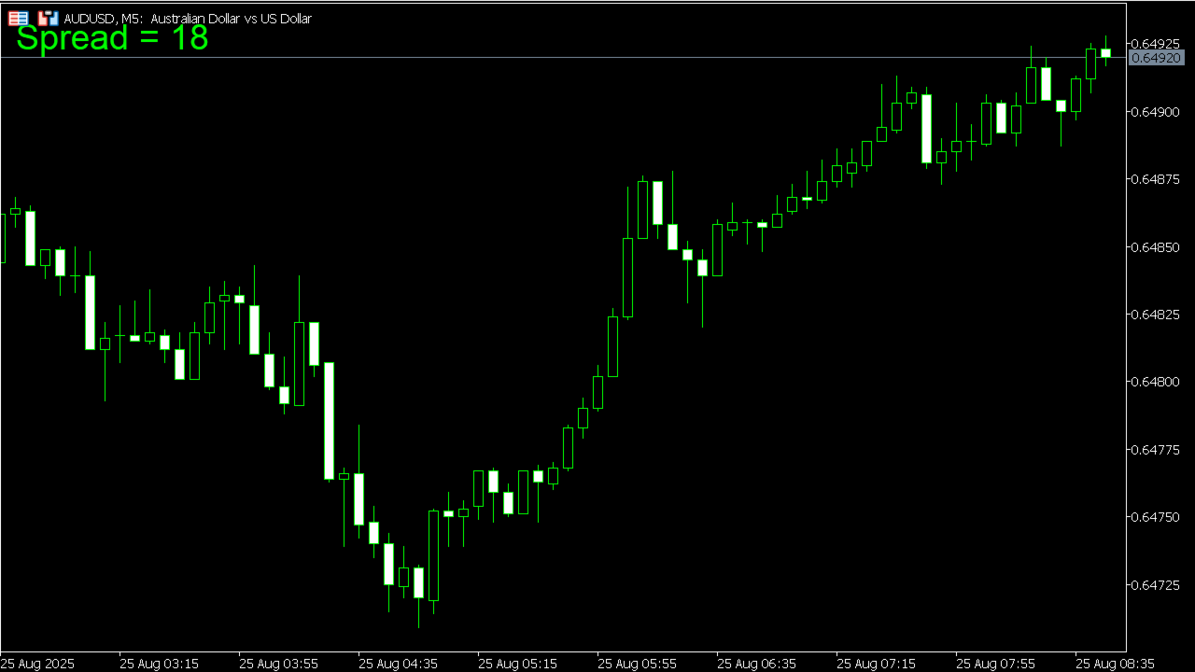The height and width of the screenshot is (672, 1195).
Task: Click the 25 Aug 05:15 time label
Action: [517, 664]
